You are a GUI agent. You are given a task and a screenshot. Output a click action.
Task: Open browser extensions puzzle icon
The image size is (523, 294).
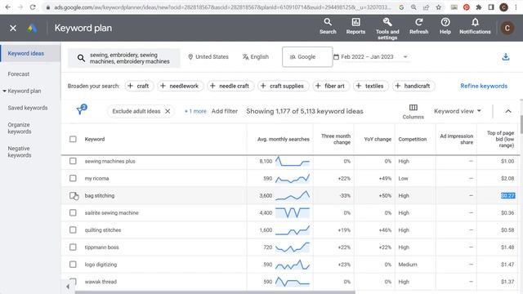coord(479,7)
